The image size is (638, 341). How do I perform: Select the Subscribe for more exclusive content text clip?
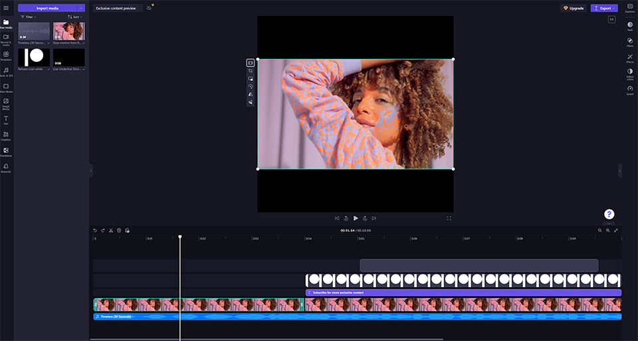coord(463,292)
